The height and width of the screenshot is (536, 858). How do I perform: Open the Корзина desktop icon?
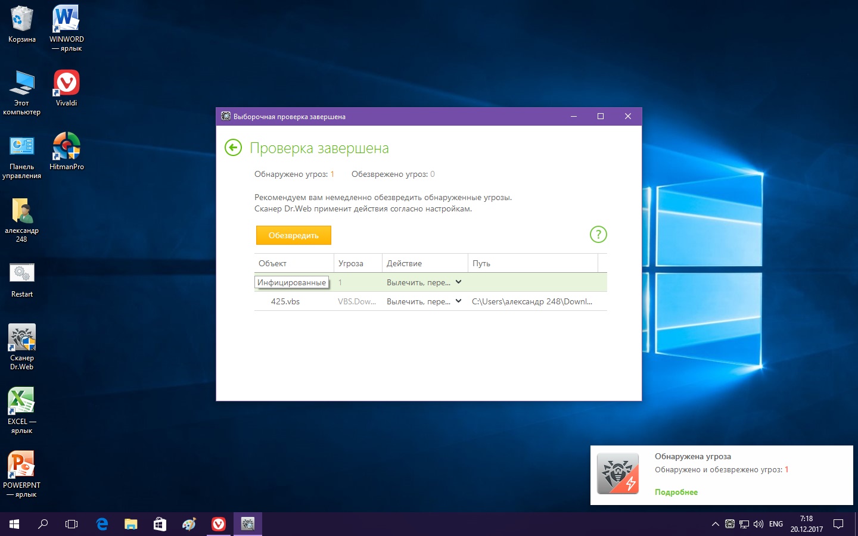(x=22, y=24)
